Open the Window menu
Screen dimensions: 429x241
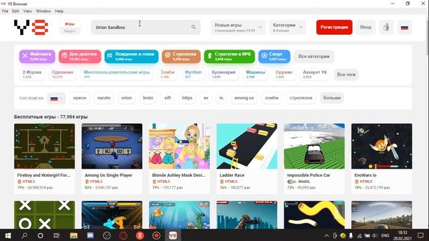(x=43, y=11)
